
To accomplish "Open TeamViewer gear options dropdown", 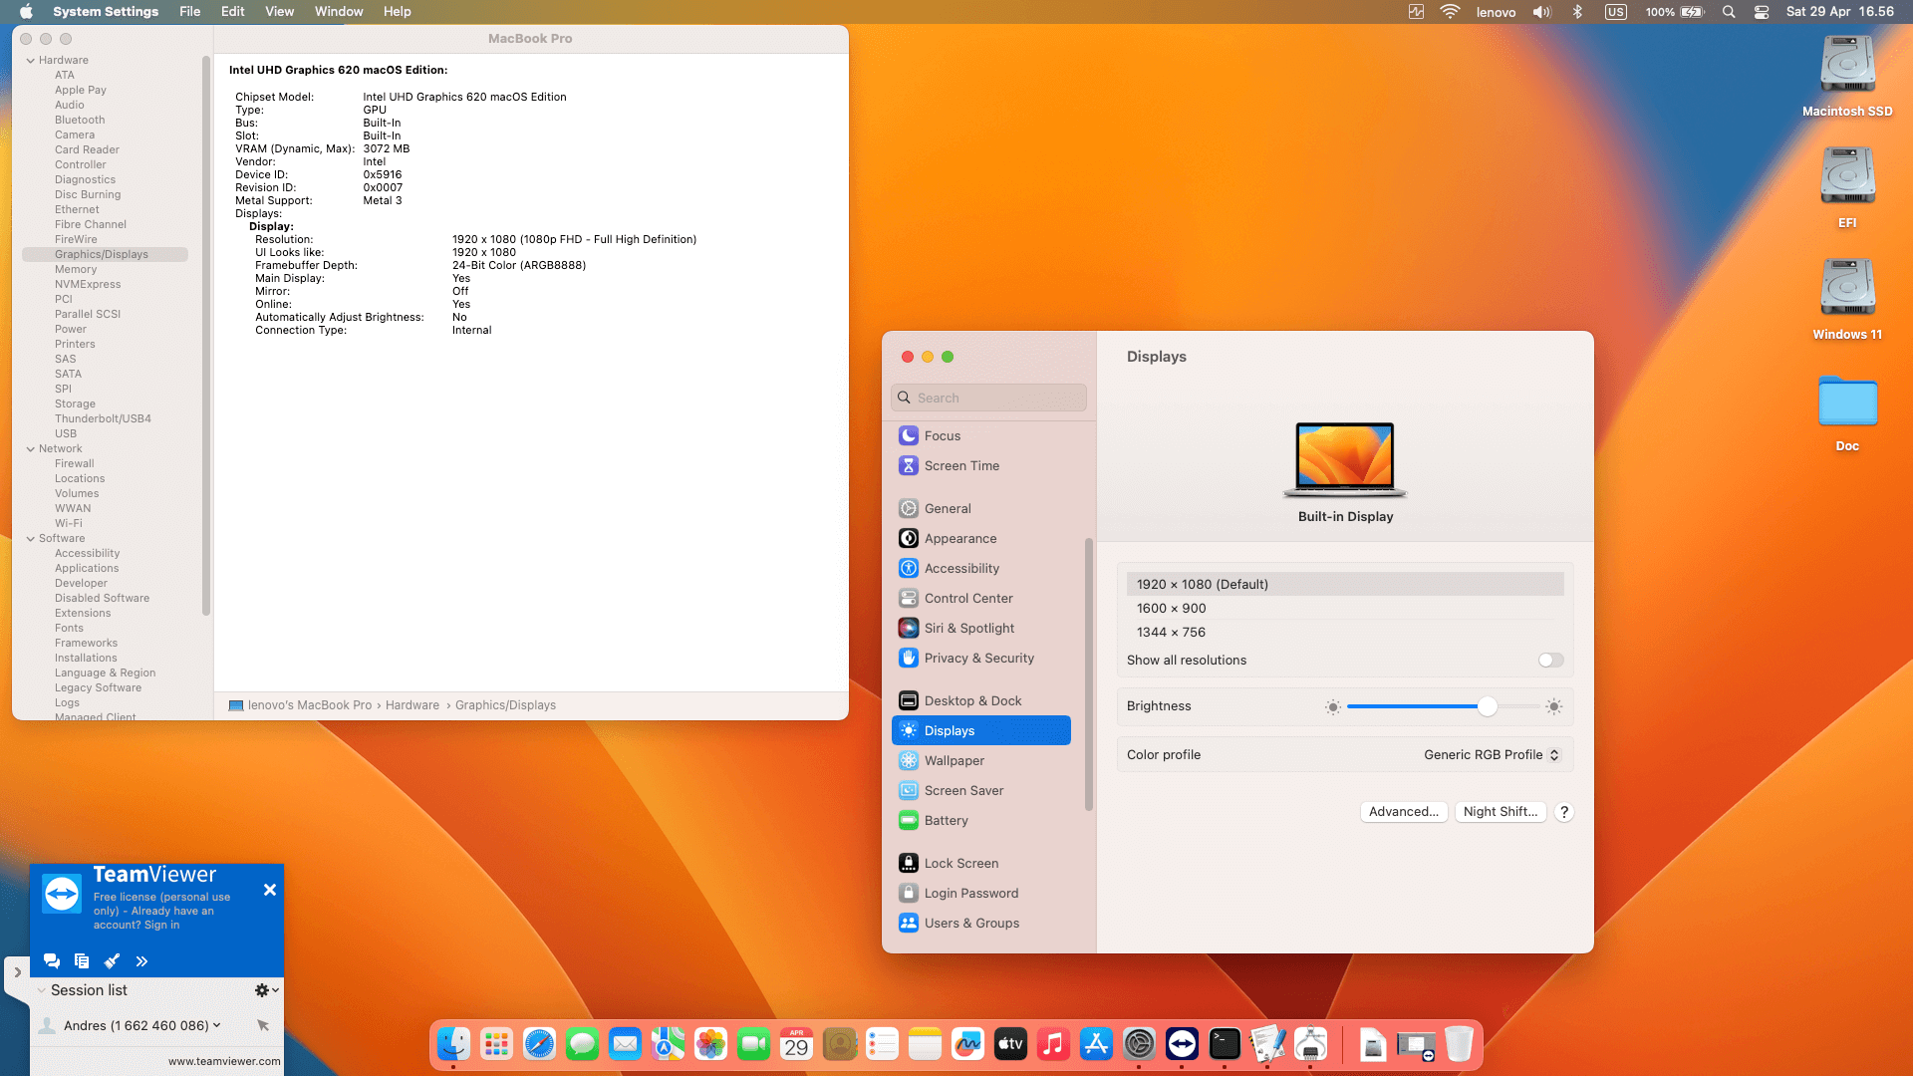I will tap(266, 990).
